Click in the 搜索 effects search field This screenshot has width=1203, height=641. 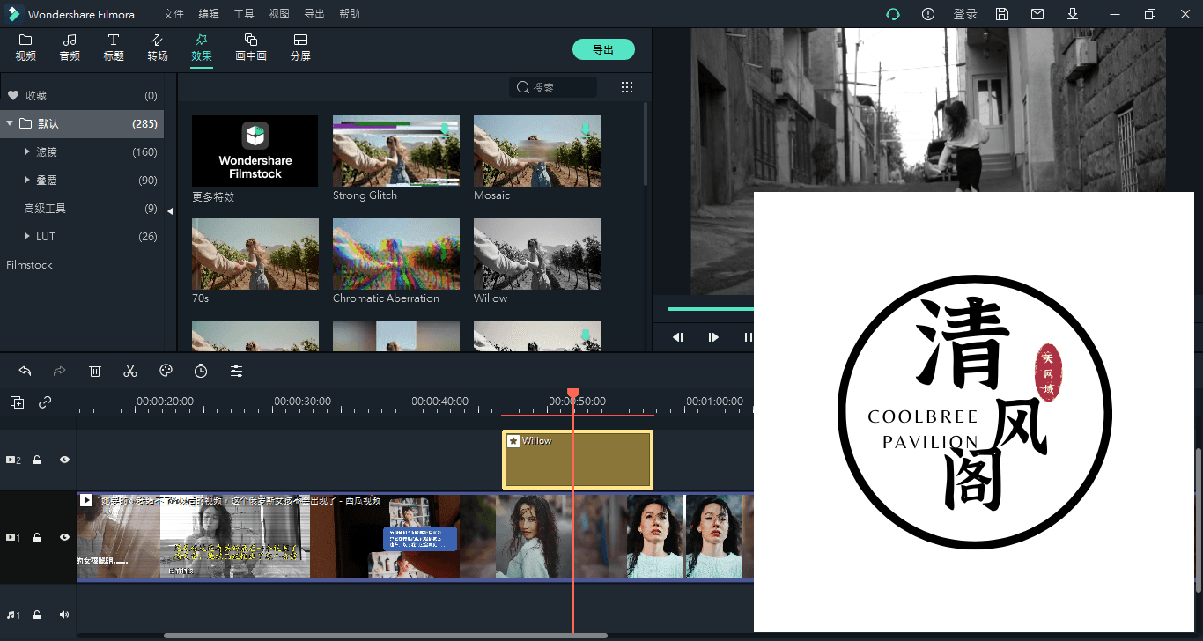tap(553, 87)
